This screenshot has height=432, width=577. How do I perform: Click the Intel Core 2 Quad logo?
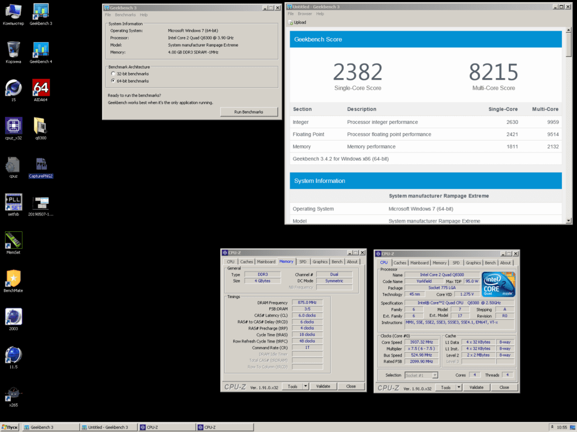pyautogui.click(x=498, y=284)
